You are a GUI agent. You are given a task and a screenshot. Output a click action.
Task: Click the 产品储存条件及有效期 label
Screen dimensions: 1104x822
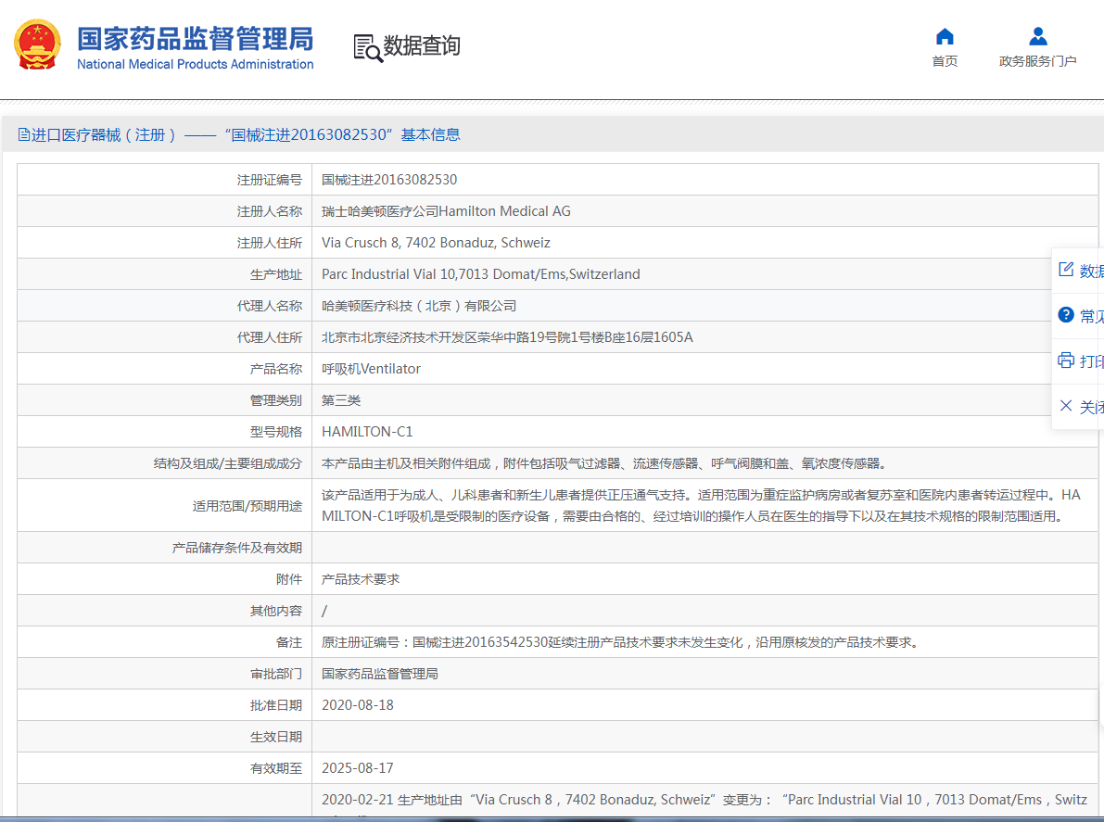point(236,548)
